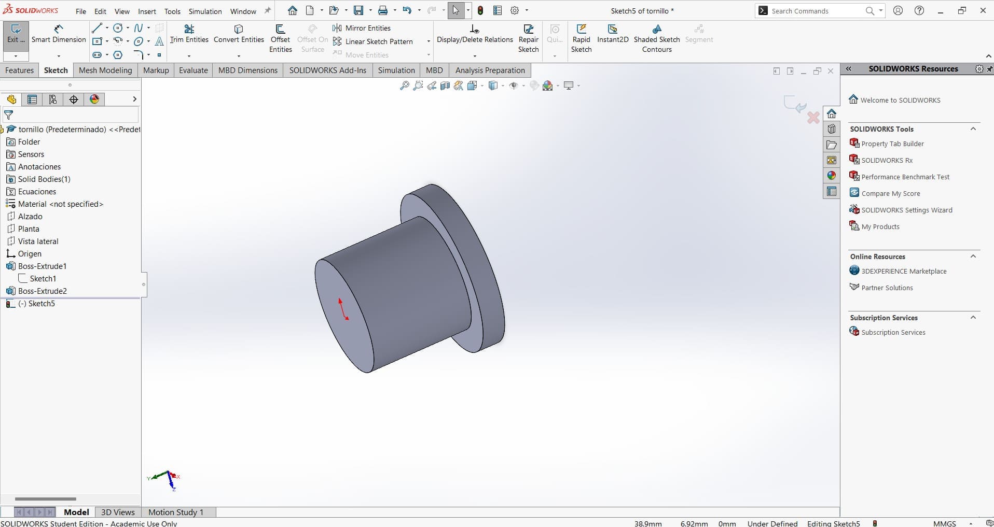Collapse Subscription Services section

coord(973,318)
